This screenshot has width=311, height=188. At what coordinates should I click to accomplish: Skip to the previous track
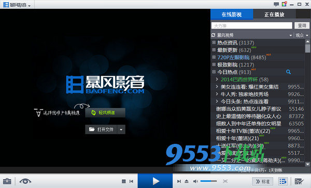pos(131,181)
